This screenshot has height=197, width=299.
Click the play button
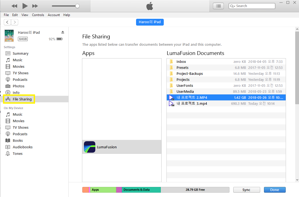(25, 6)
